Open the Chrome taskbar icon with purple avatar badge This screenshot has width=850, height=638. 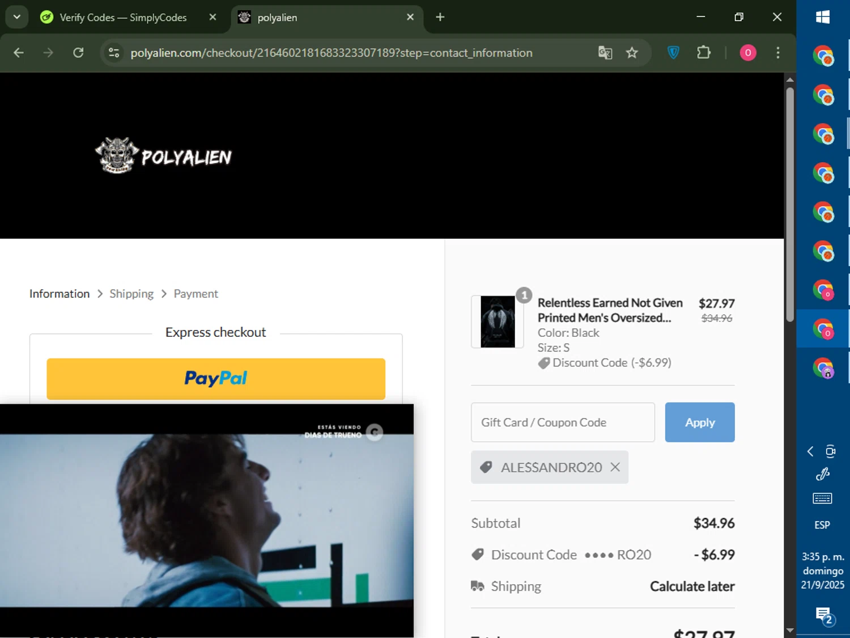click(x=823, y=367)
